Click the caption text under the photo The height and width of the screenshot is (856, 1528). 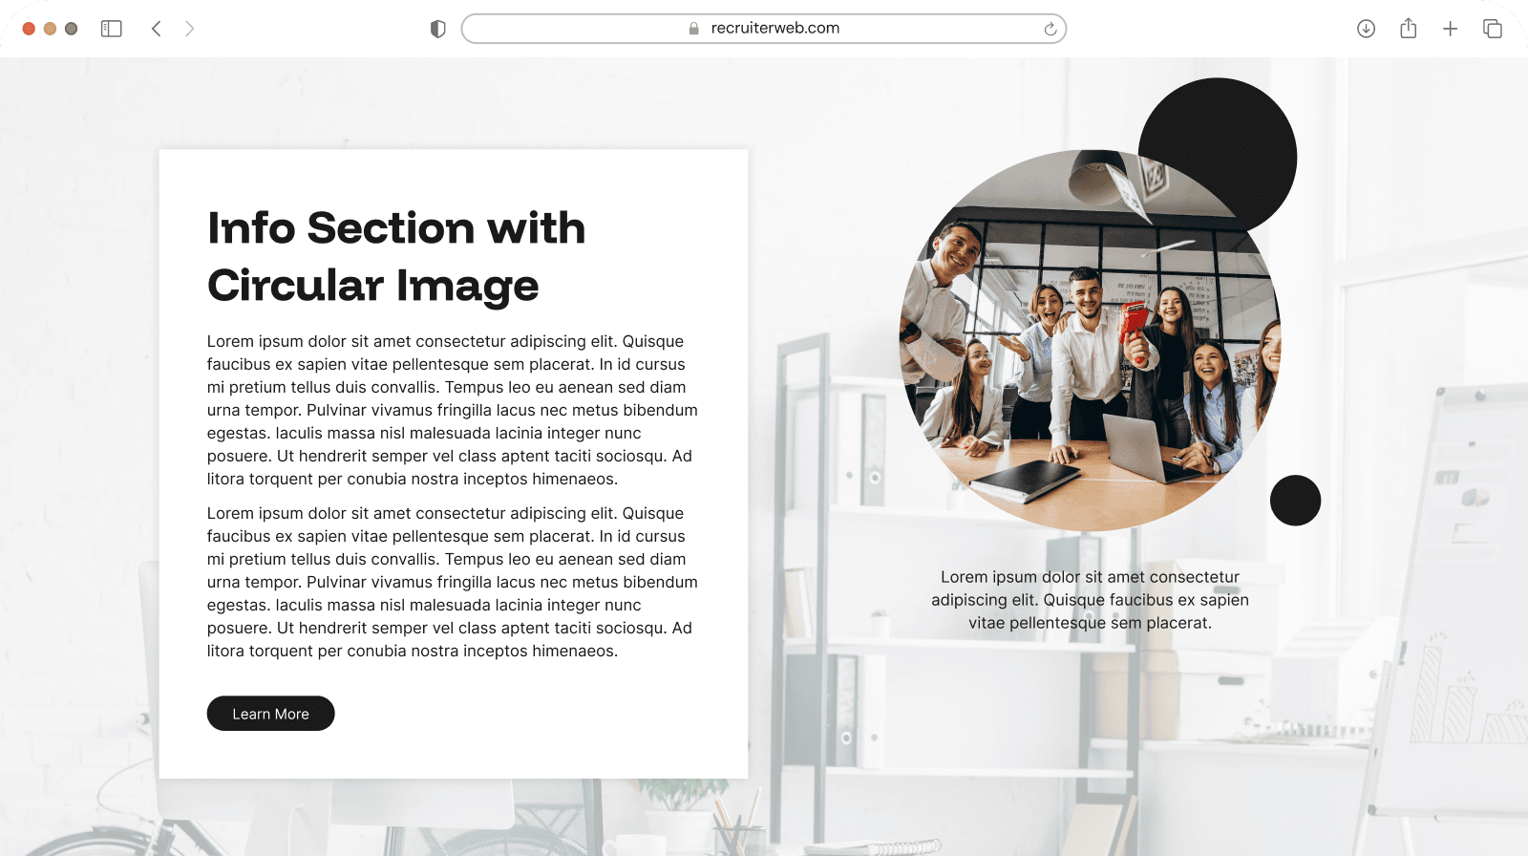coord(1090,600)
